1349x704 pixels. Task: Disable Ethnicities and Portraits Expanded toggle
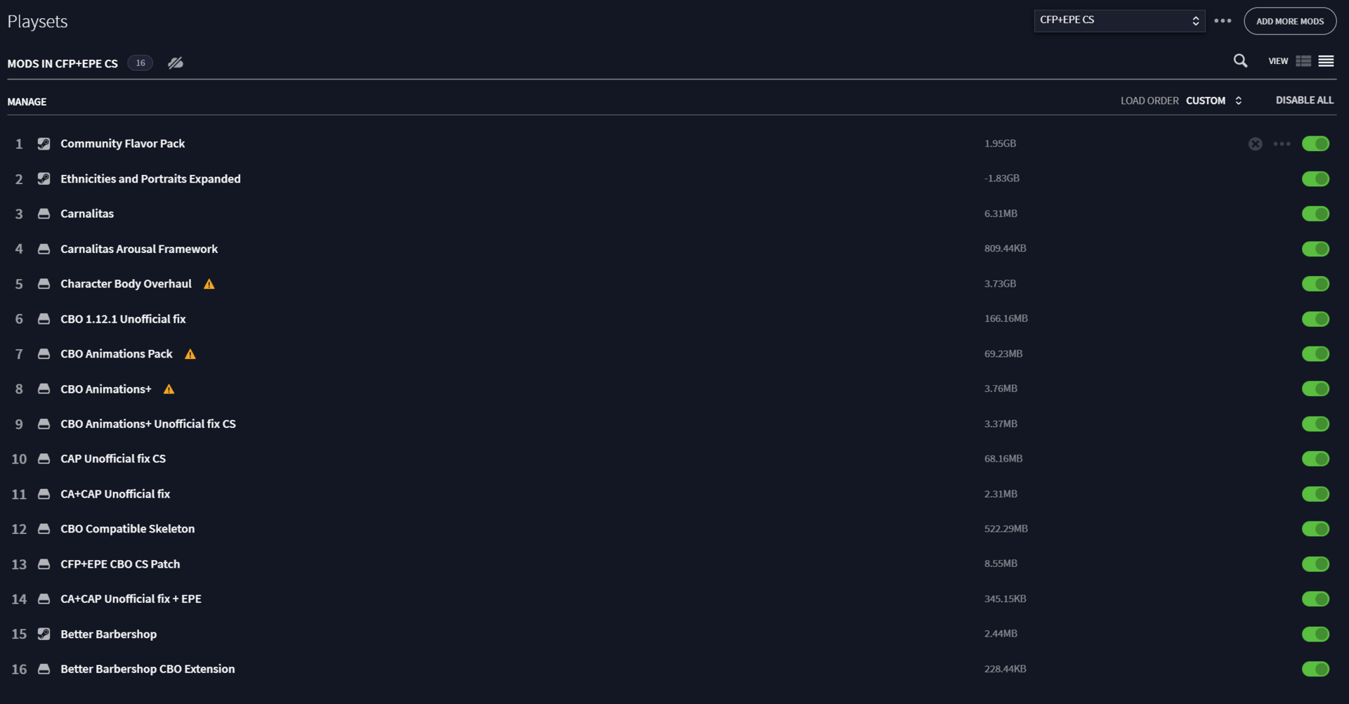coord(1315,179)
